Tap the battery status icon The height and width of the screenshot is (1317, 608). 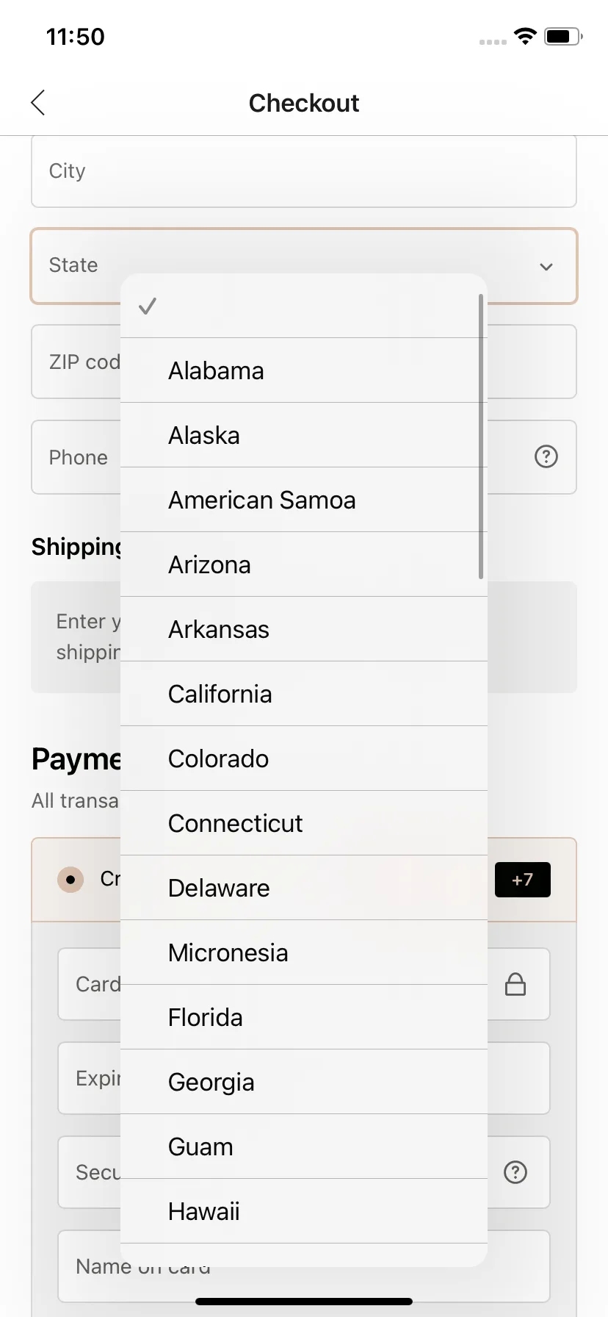click(563, 36)
